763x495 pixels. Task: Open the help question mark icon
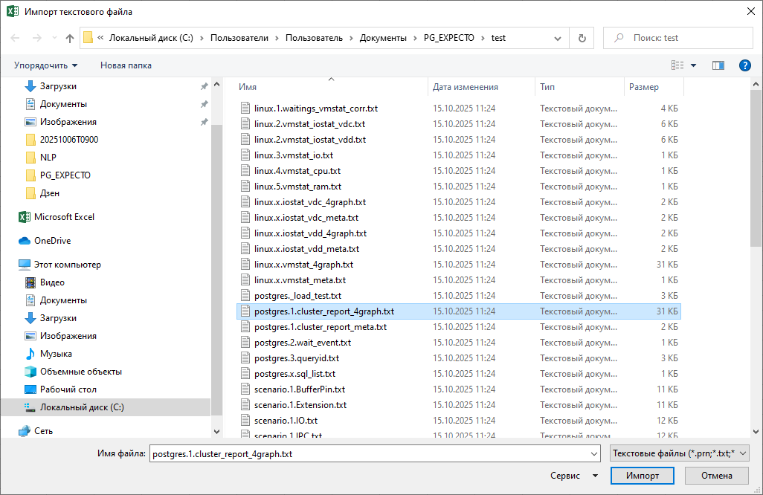[x=744, y=65]
